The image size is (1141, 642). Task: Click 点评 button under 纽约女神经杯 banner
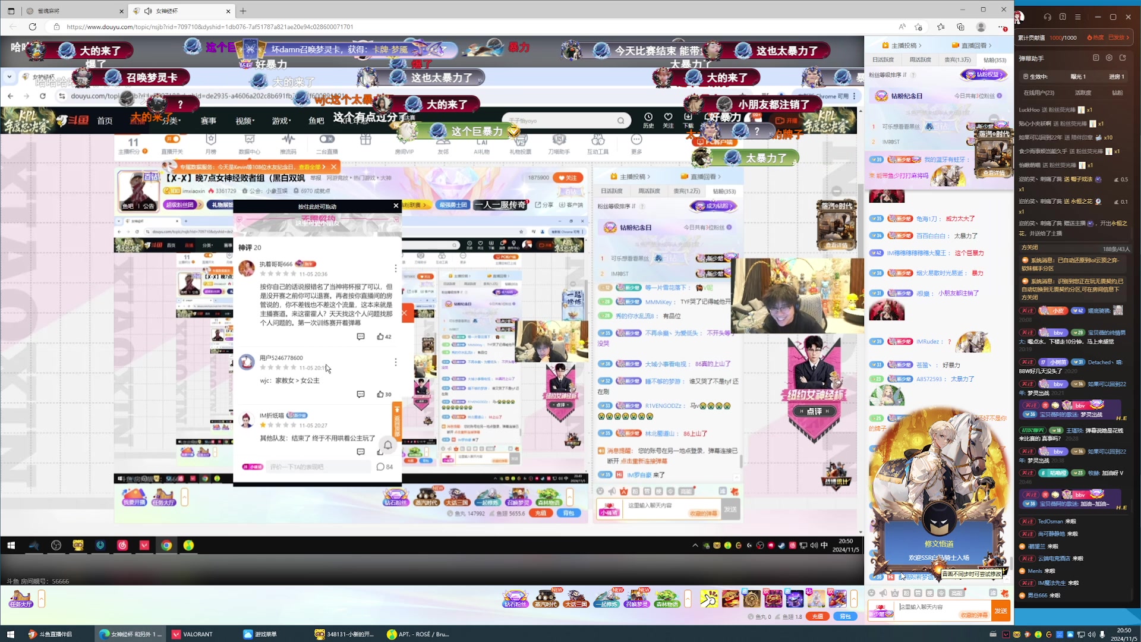[x=814, y=411]
